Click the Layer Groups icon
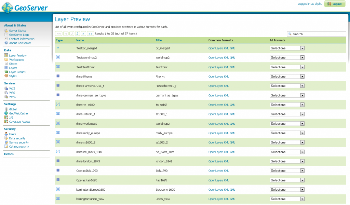350x205 pixels. tap(6, 72)
